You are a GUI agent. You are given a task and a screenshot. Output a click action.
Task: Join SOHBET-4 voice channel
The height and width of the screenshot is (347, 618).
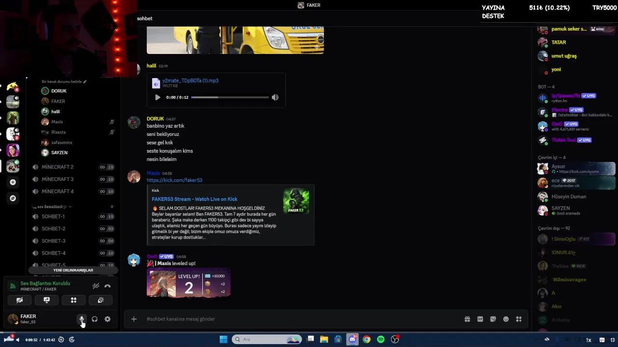[74, 253]
